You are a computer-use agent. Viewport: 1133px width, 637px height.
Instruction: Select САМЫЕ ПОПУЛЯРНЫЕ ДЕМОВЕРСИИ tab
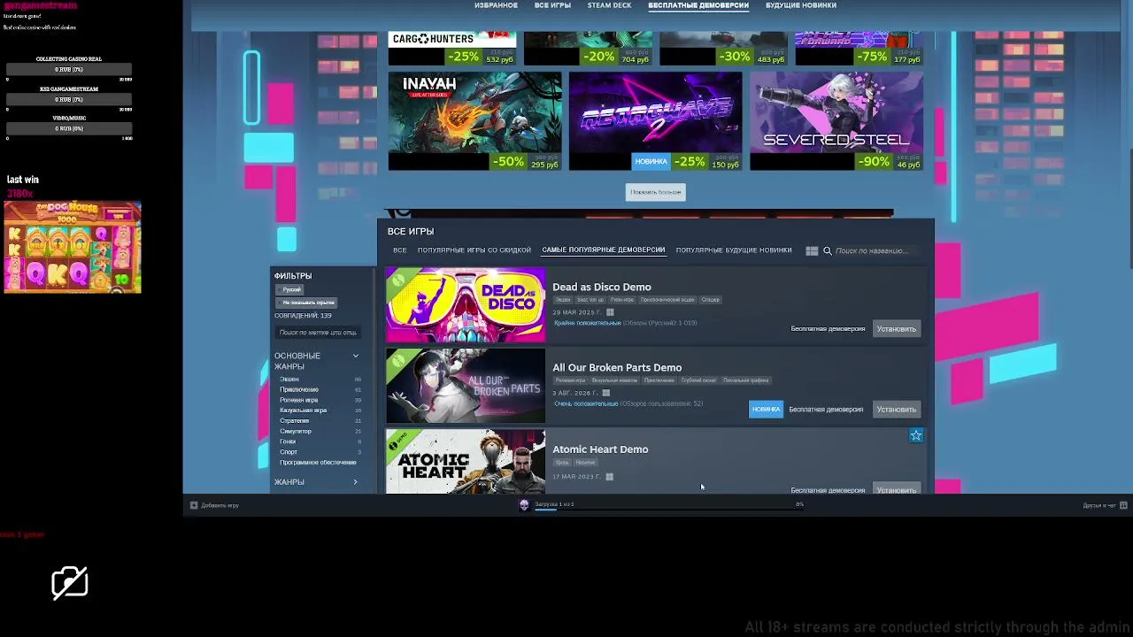tap(604, 250)
